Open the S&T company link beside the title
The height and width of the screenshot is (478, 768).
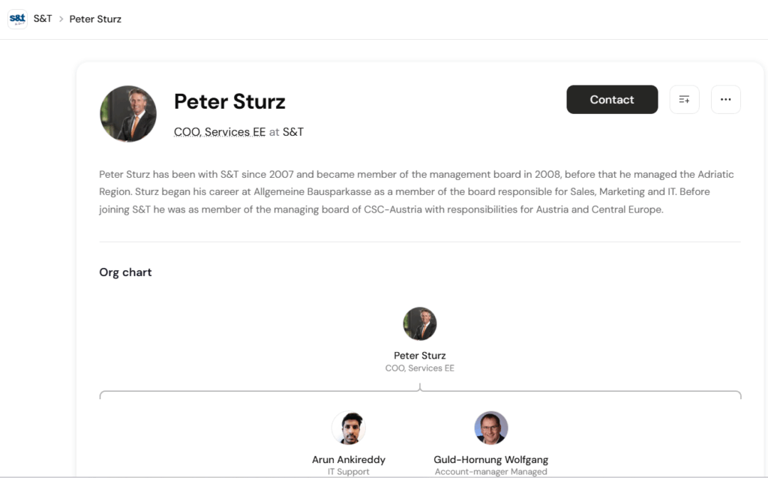pos(293,132)
